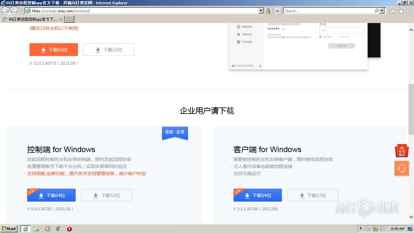
Task: Click the Search box in toolbar
Action: tap(328, 11)
